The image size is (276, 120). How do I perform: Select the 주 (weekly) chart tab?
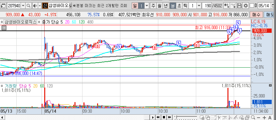pyautogui.click(x=153, y=6)
